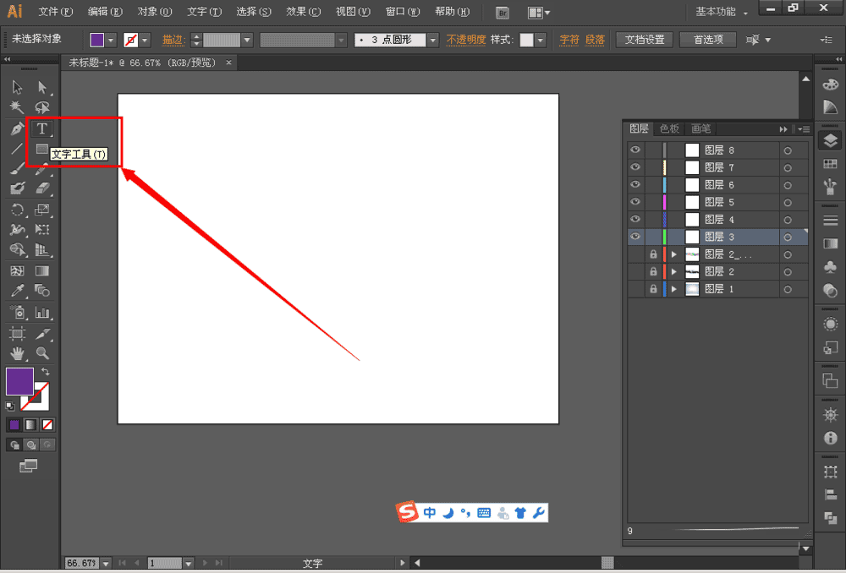Expand the 图层 2_... layer contents
Screen dimensions: 846x573
click(674, 254)
